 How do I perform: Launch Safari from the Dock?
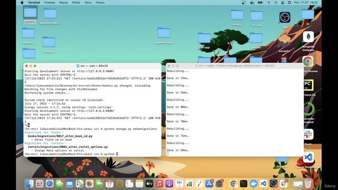tap(49, 184)
